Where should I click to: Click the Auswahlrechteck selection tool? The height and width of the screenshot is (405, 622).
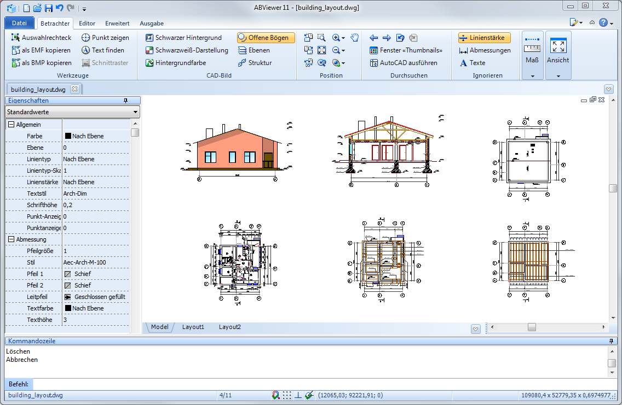tap(41, 38)
